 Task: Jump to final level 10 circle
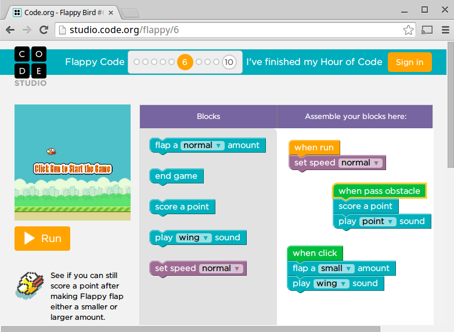[x=229, y=62]
